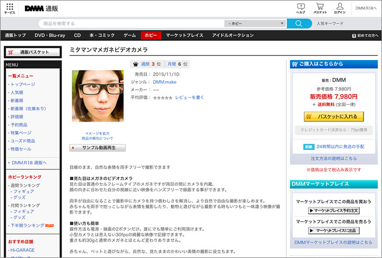Click 24時間以内に発送の手配 link

(340, 147)
